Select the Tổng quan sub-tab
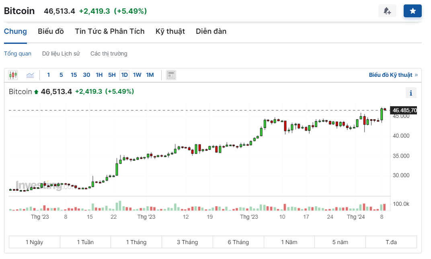Screen dimensions: 431x259 point(18,53)
